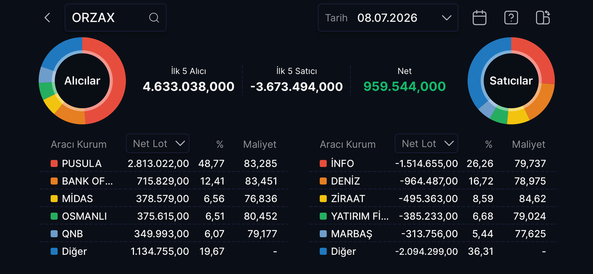Click the Satıcılar donut chart center
Viewport: 593px width, 274px height.
511,81
